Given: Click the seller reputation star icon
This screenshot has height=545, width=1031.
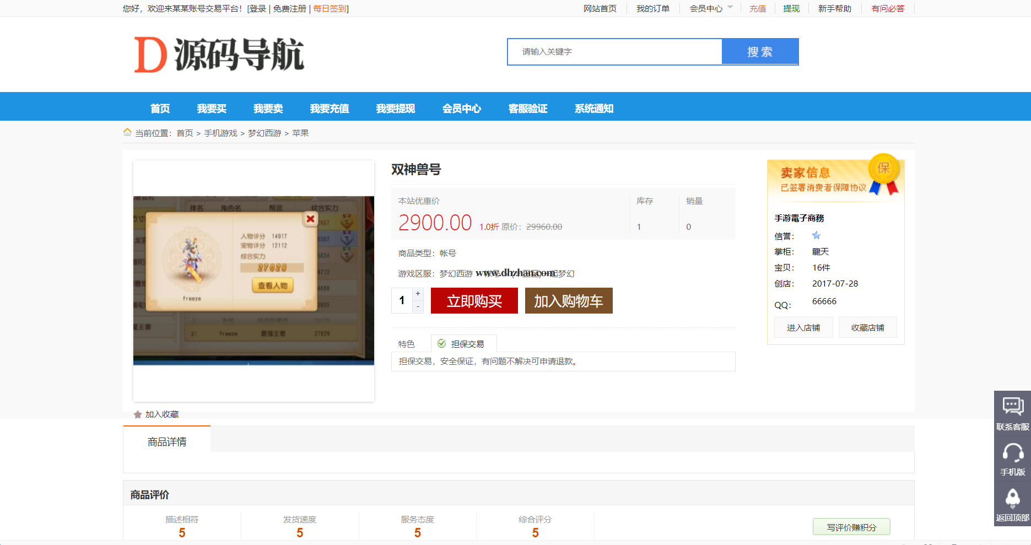Looking at the screenshot, I should click(816, 236).
